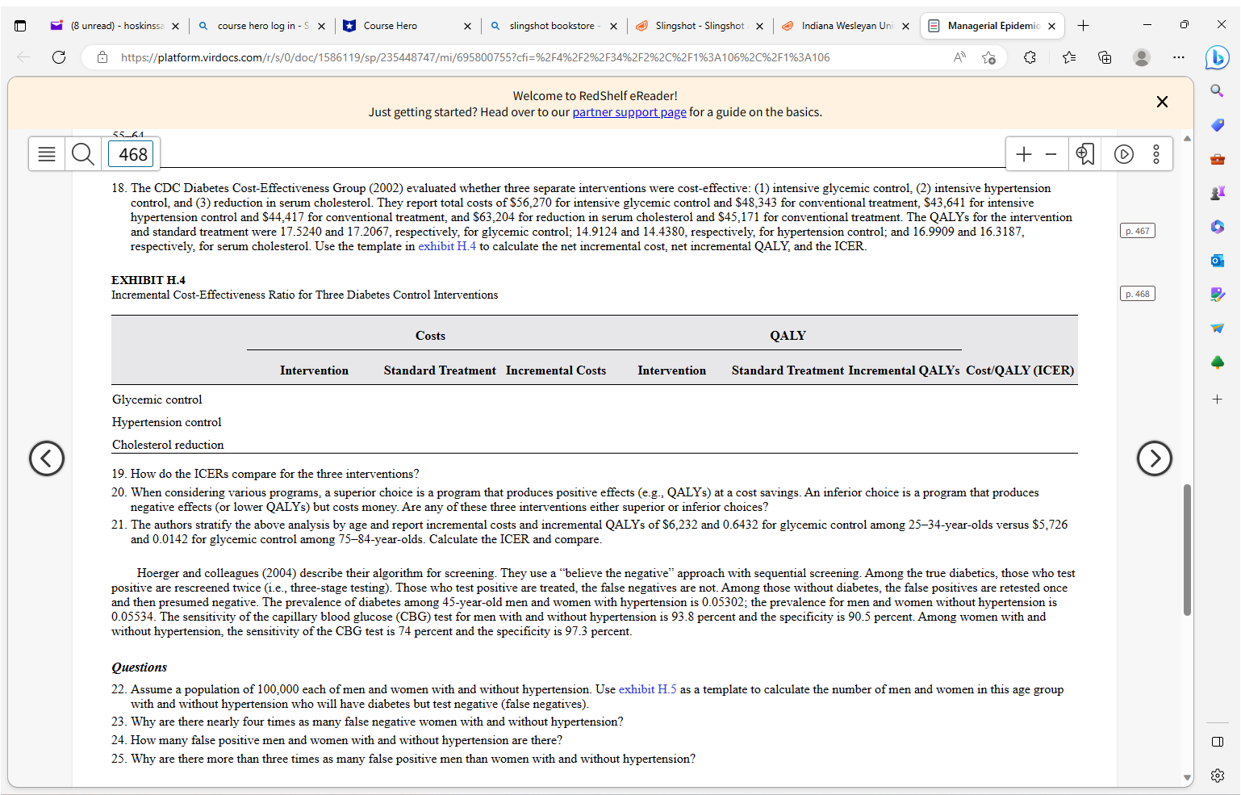This screenshot has height=795, width=1241.
Task: Add a bookmark to this page
Action: [1084, 153]
